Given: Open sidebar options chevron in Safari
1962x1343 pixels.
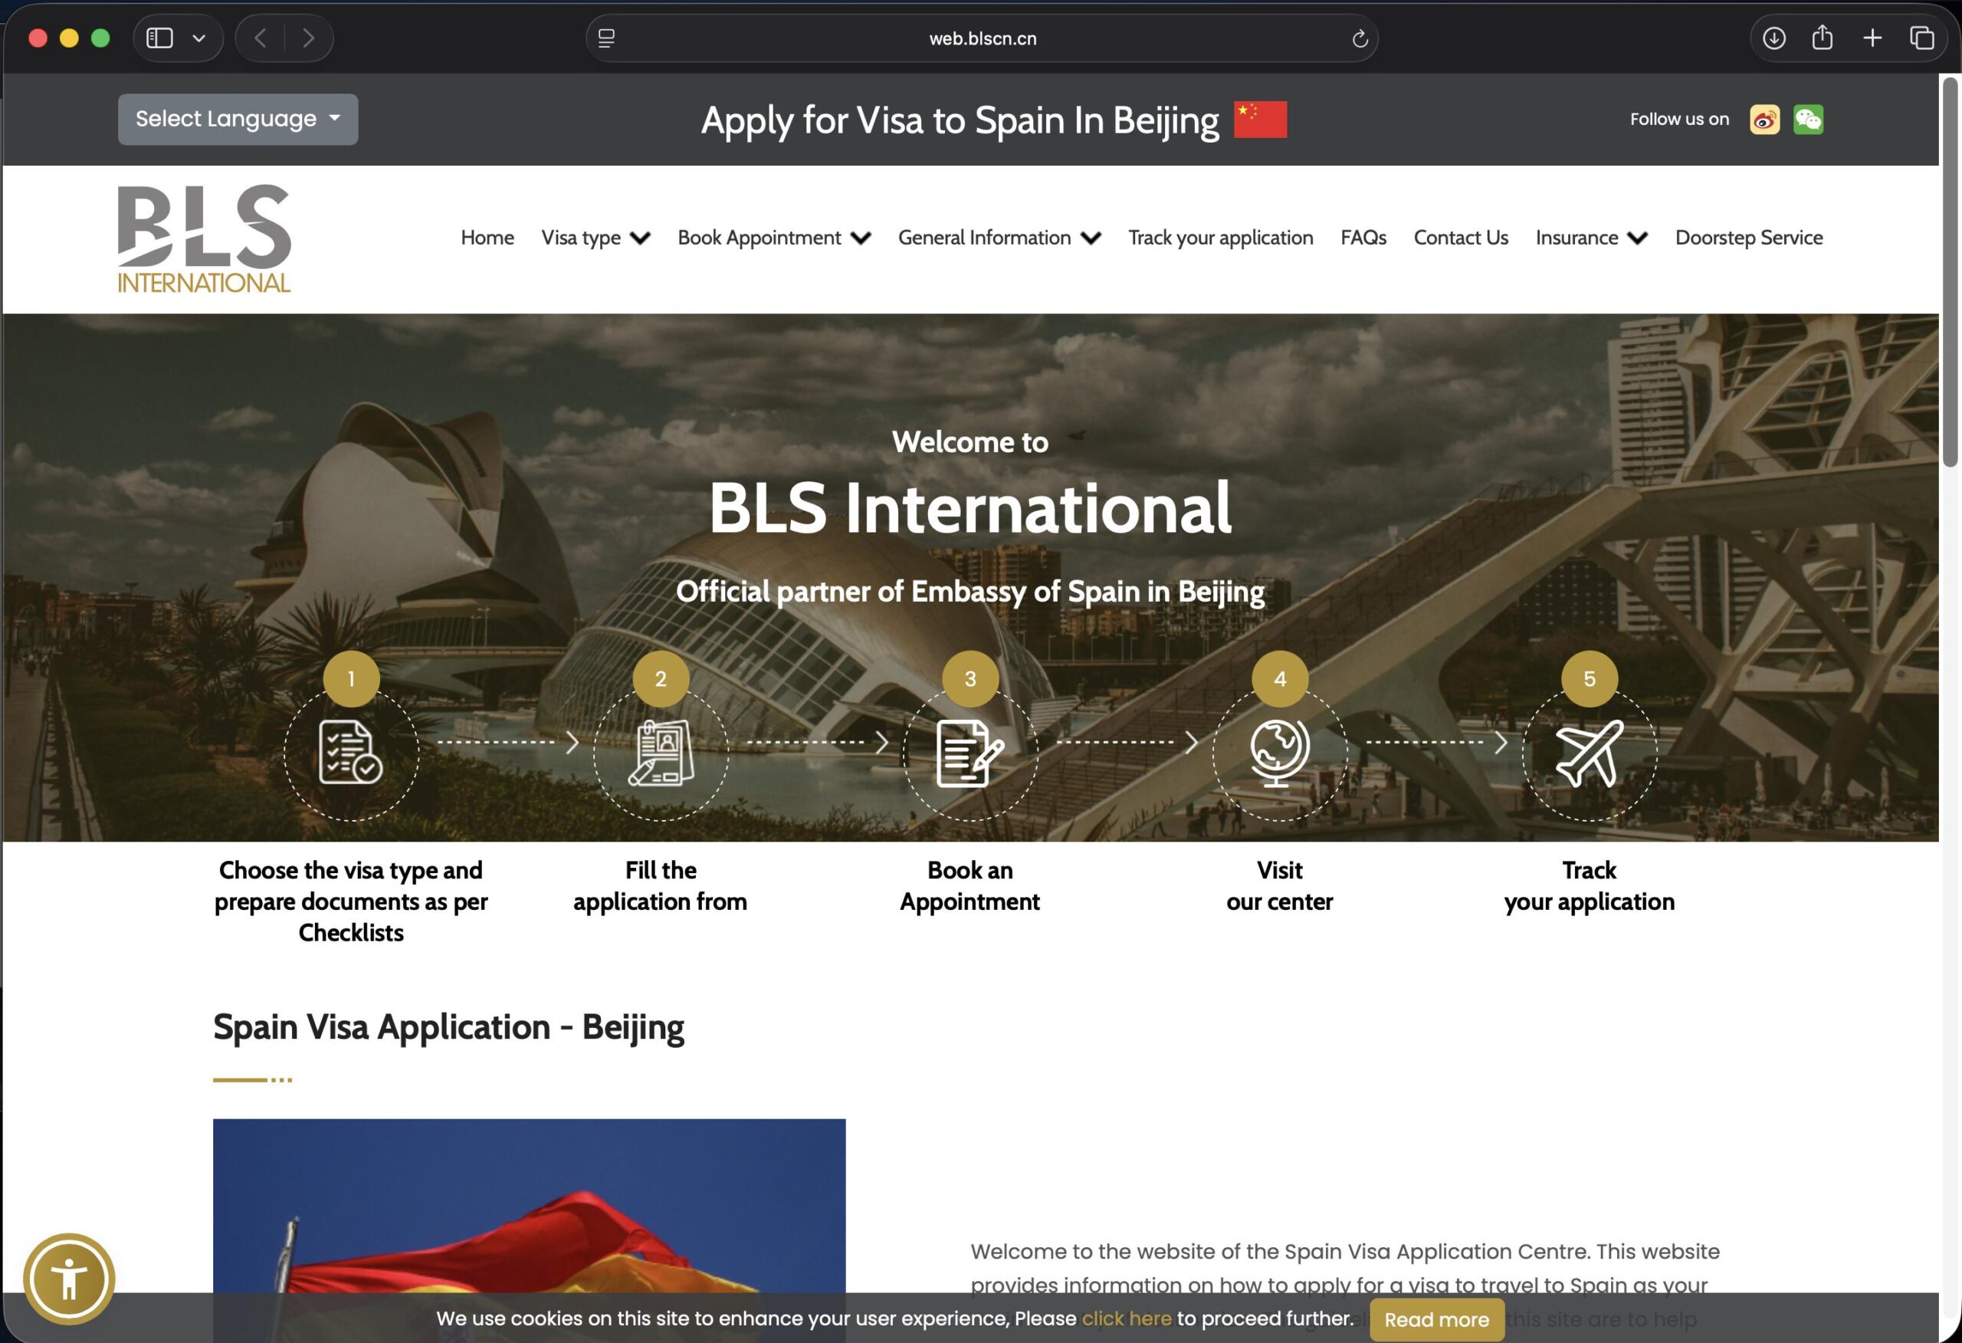Looking at the screenshot, I should click(199, 38).
